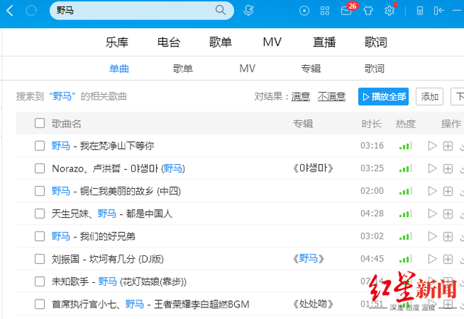Click the 专辑 column header

(x=303, y=124)
